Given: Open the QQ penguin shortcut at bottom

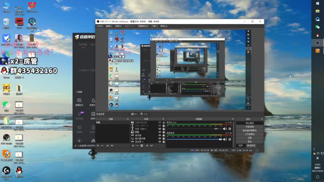Looking at the screenshot, I should (19, 172).
